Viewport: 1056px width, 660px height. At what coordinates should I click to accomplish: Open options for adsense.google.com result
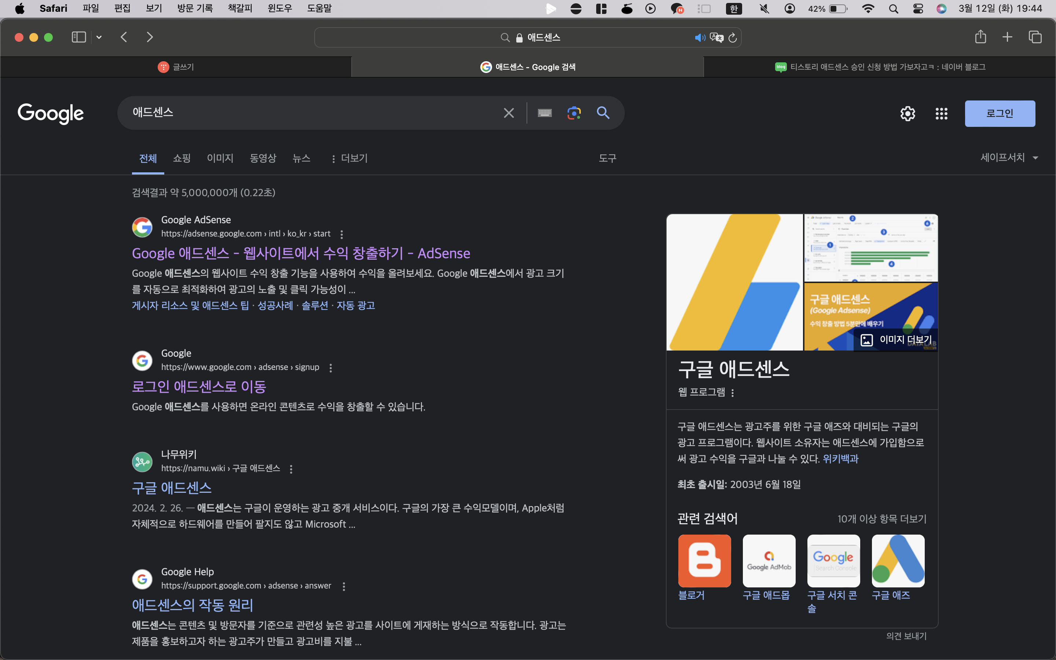coord(342,234)
